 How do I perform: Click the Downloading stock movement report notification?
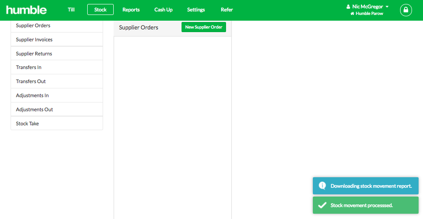point(366,186)
